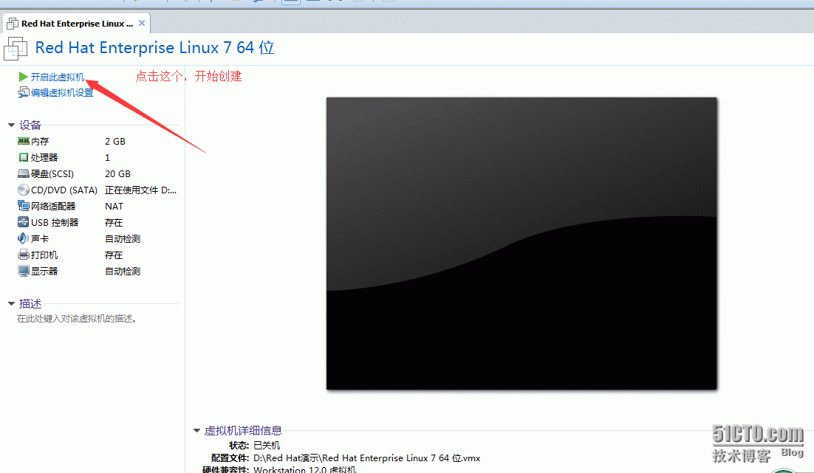Select the network adapter icon
This screenshot has width=814, height=473.
coord(24,206)
